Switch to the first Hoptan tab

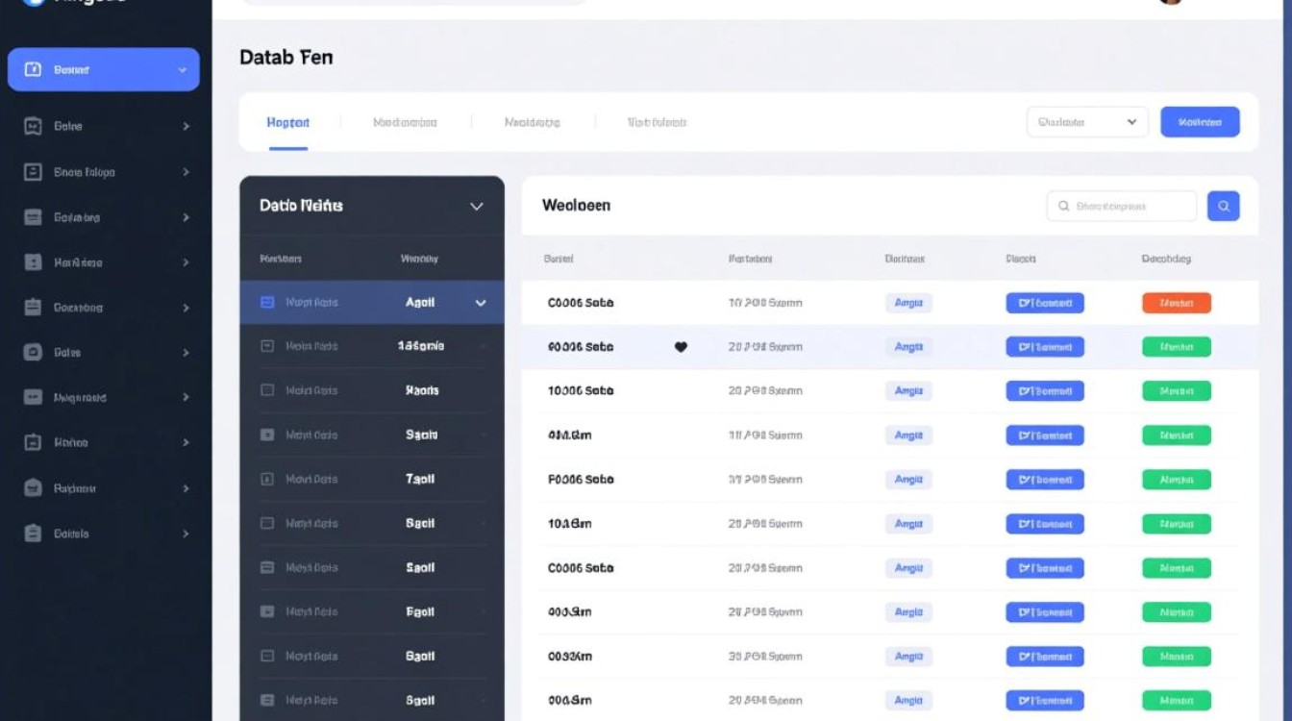[287, 122]
